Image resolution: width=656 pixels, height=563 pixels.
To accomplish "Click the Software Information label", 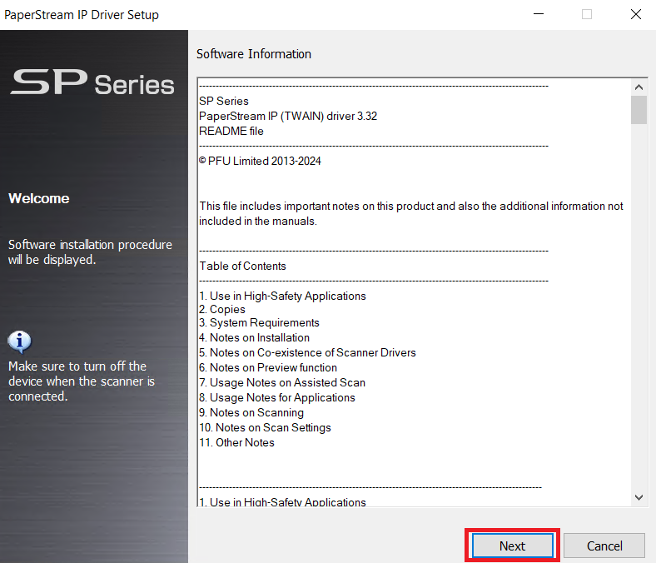I will click(254, 54).
